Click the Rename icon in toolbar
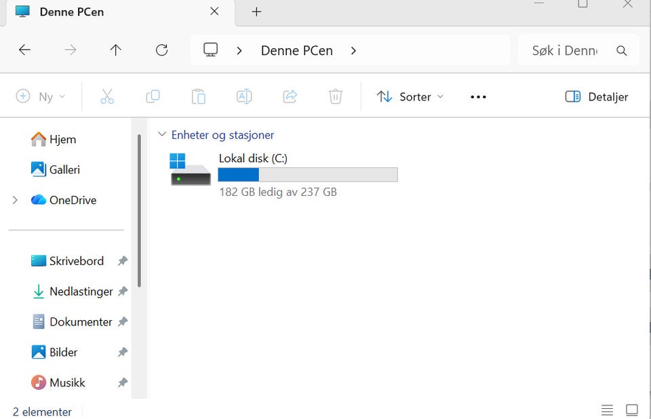This screenshot has width=651, height=419. coord(244,96)
